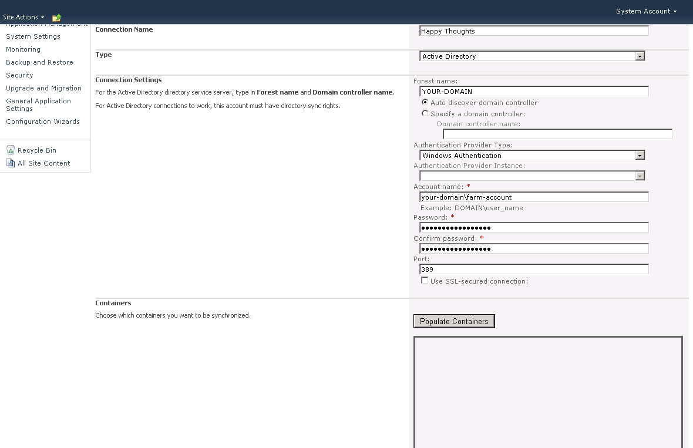Click the Connection Settings heading
This screenshot has width=693, height=448.
point(129,80)
